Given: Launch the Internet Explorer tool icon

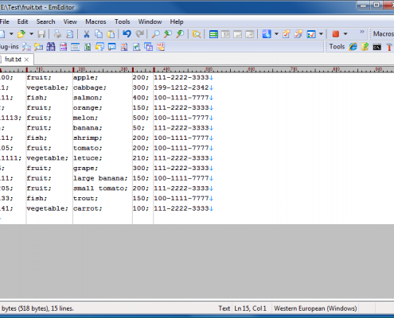Looking at the screenshot, I should (353, 47).
